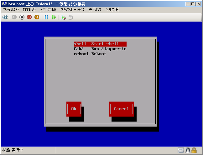Click the green Reset play icon

54,17
